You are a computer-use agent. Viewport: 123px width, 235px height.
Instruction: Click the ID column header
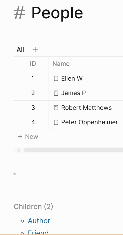(33, 64)
